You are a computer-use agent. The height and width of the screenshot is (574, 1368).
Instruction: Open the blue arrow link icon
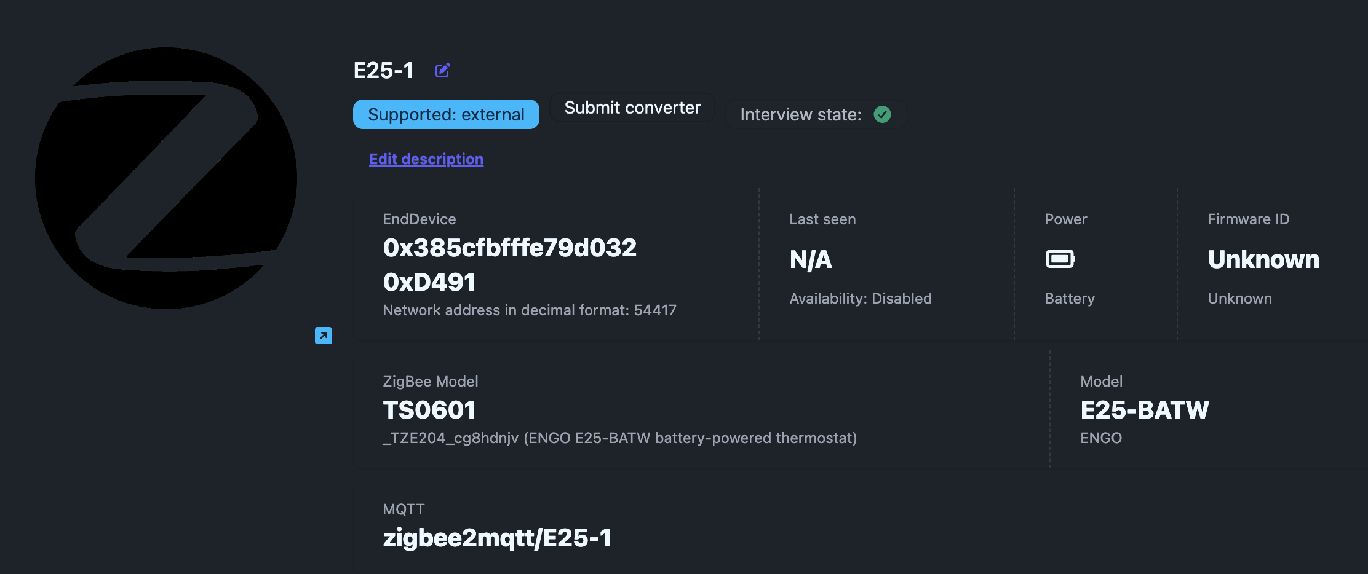point(324,336)
